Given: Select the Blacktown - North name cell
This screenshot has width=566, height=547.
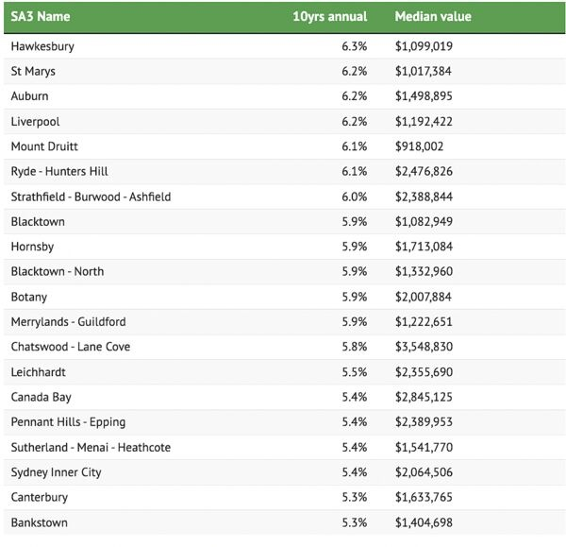Looking at the screenshot, I should (58, 271).
